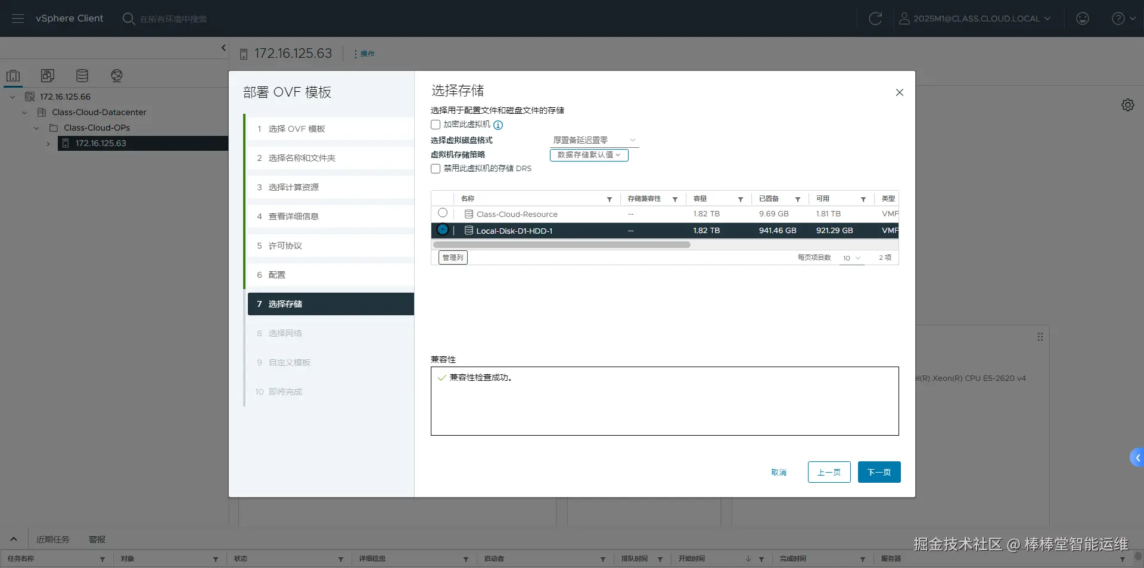The height and width of the screenshot is (568, 1144).
Task: Filter the 名称 column
Action: 610,199
